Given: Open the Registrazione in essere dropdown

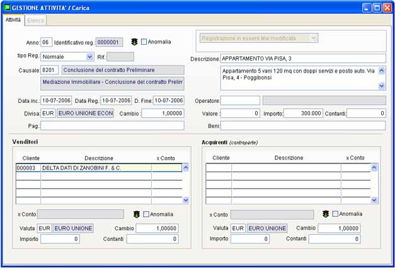Looking at the screenshot, I should point(314,38).
